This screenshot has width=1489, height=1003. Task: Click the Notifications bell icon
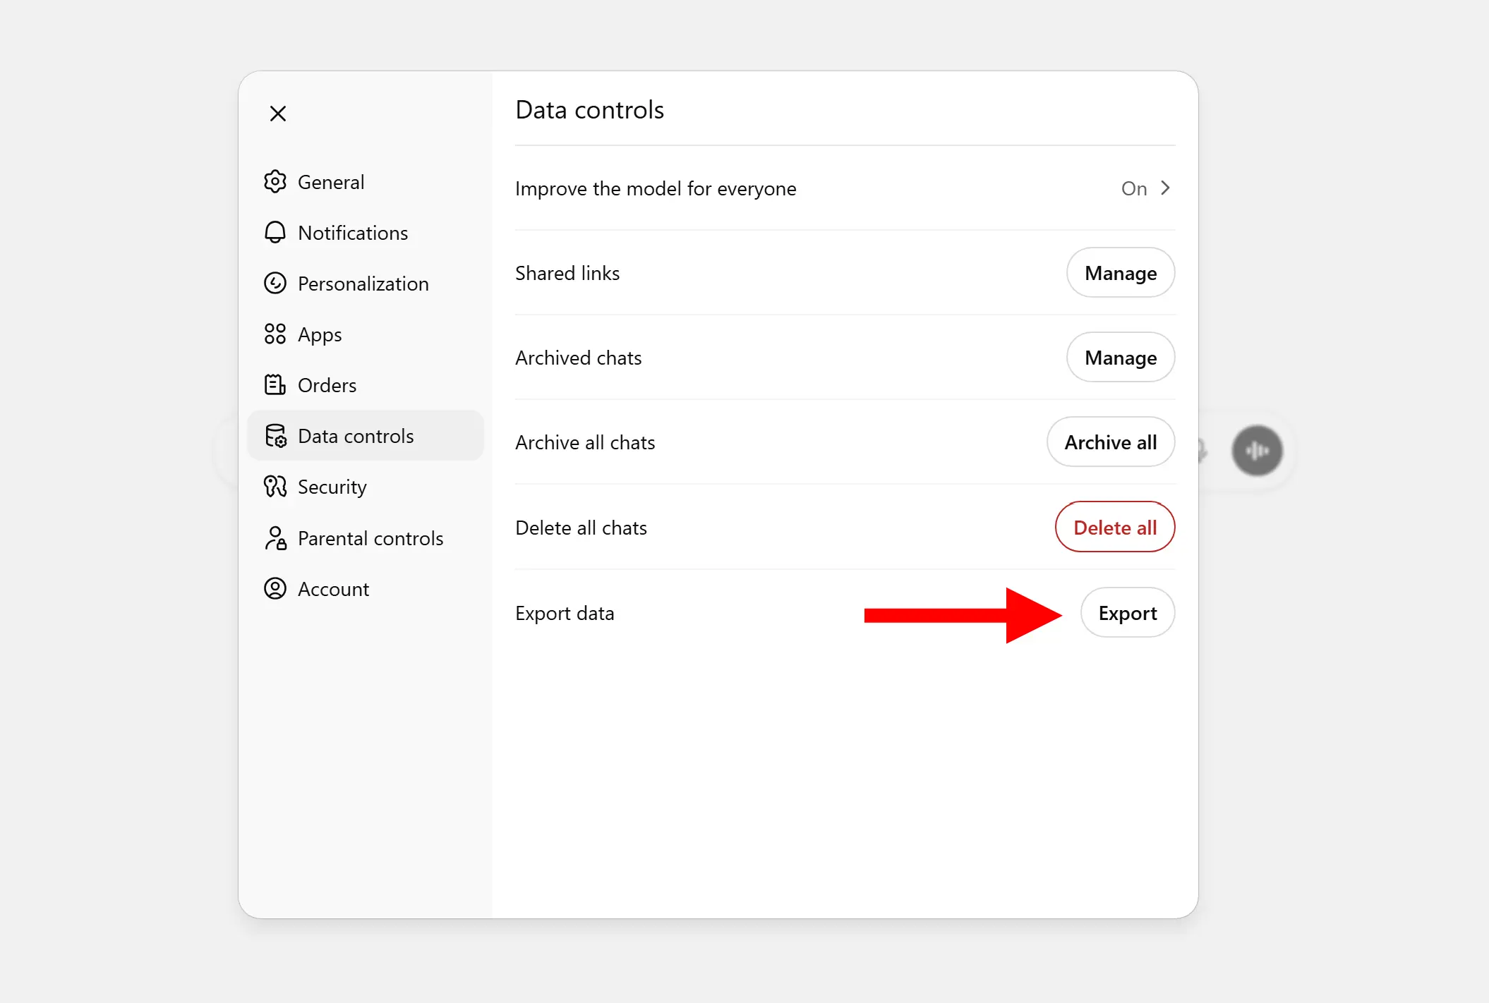click(x=275, y=233)
